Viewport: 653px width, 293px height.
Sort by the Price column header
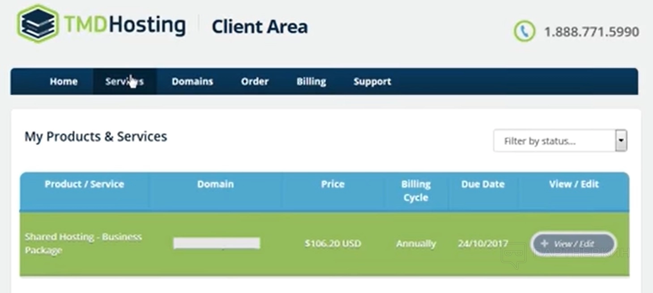(x=333, y=184)
